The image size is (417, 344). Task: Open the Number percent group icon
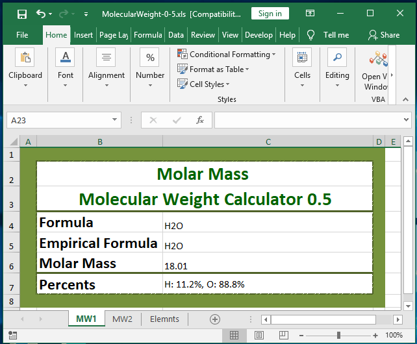(150, 57)
